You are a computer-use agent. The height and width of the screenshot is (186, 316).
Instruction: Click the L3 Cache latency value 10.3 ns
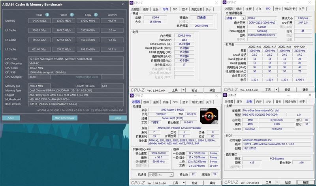tap(112, 49)
